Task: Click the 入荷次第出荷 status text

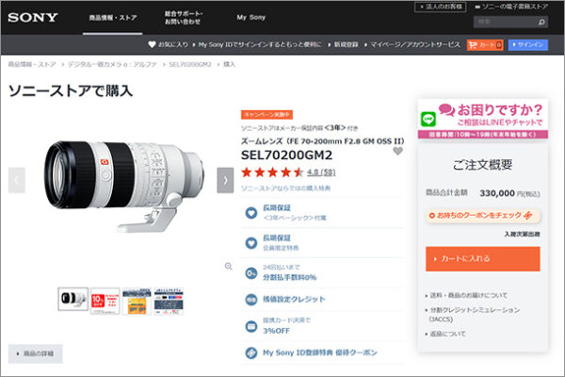Action: coord(522,234)
